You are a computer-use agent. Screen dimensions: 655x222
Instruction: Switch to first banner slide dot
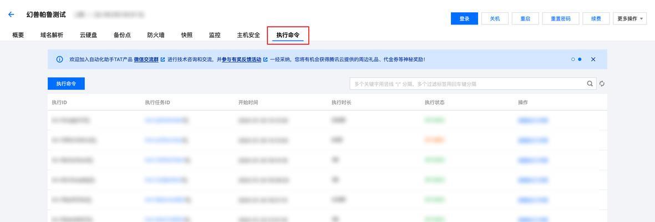click(x=573, y=59)
